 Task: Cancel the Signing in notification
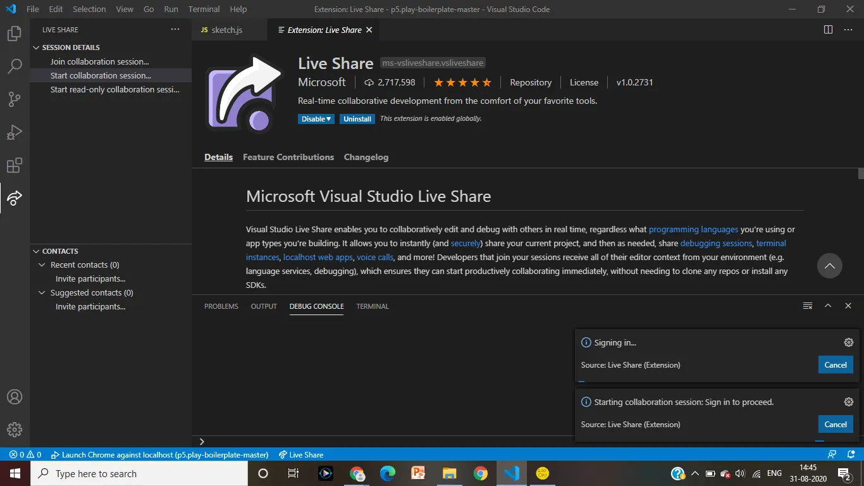tap(835, 364)
